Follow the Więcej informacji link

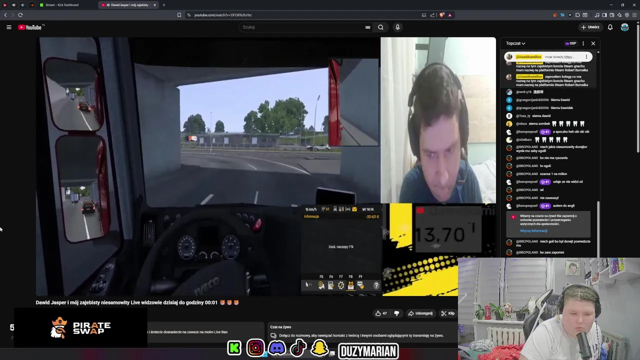tap(533, 230)
